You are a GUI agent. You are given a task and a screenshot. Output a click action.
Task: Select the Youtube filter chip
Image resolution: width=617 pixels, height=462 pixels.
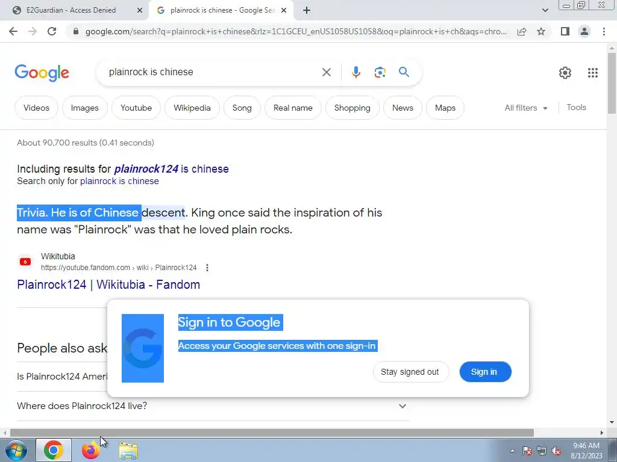(x=136, y=108)
